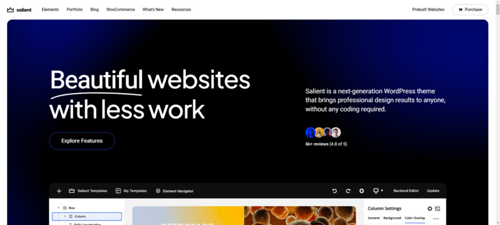The width and height of the screenshot is (500, 225).
Task: Collapse the Row tree item
Action: [x=58, y=208]
